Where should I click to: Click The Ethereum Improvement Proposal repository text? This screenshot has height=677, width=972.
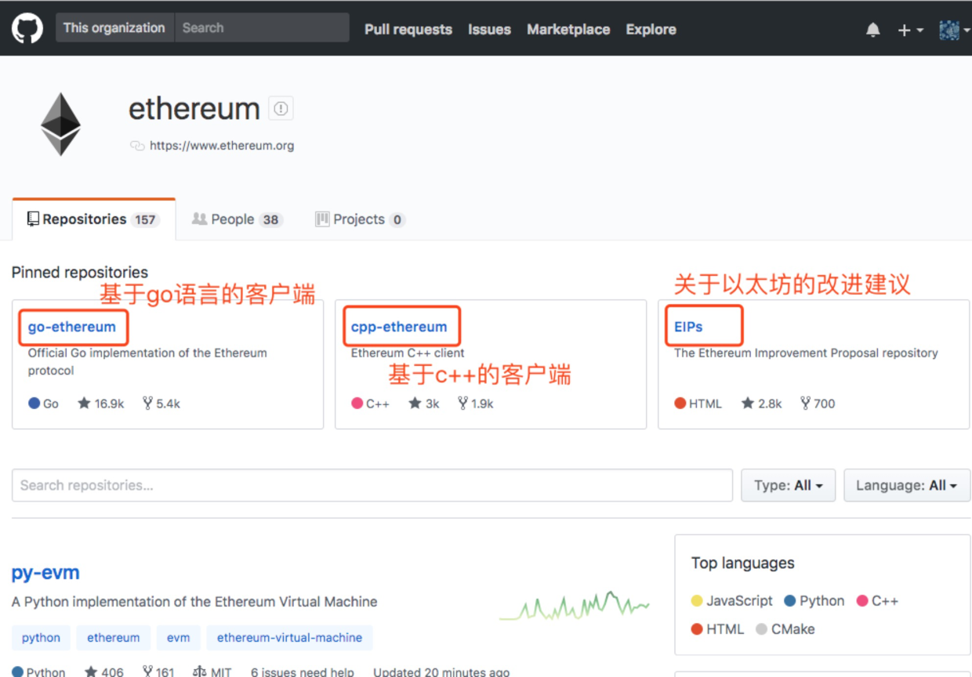click(806, 353)
